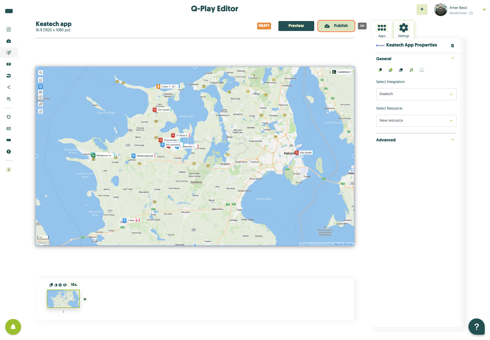Click the Vindueshejs 2 map marker
The image size is (490, 340).
click(170, 140)
